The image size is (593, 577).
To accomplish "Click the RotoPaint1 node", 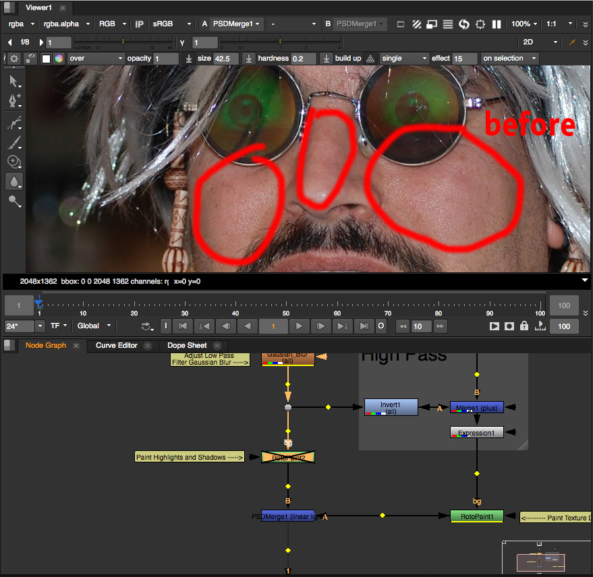I will tap(476, 517).
